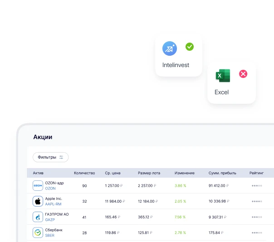Click the 7.56 % change value
Viewport: 274px width, 242px height.
[180, 217]
